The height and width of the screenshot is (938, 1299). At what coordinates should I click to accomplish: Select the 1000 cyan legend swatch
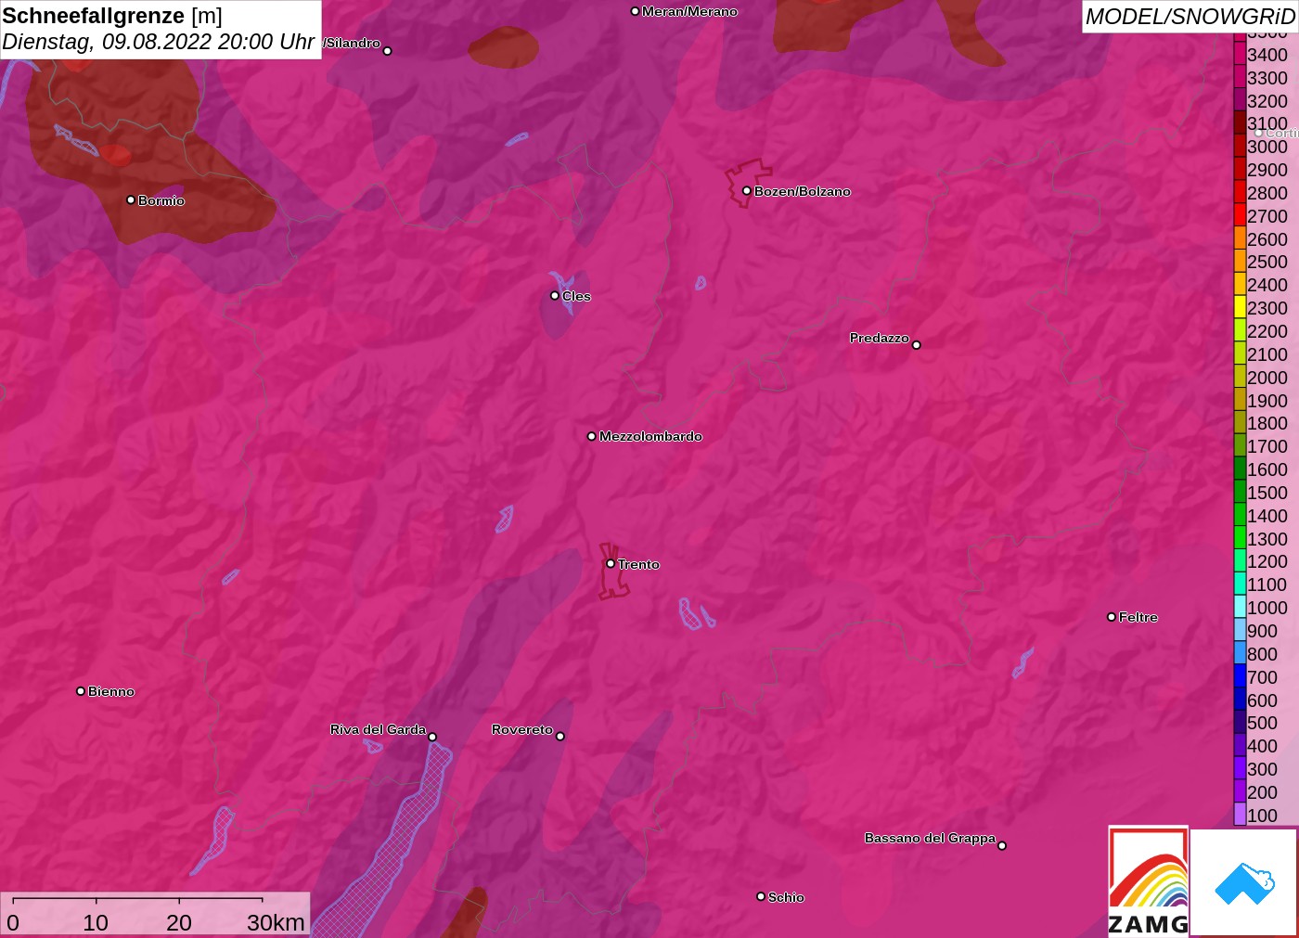pos(1240,607)
